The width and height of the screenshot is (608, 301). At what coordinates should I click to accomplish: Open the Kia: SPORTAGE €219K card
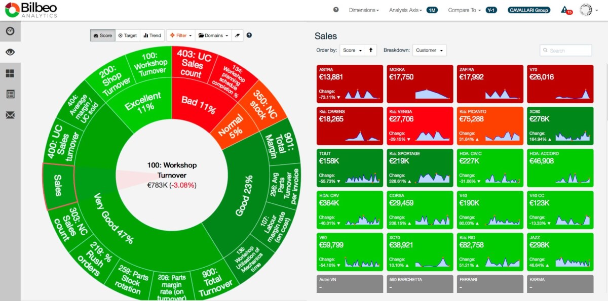click(420, 168)
